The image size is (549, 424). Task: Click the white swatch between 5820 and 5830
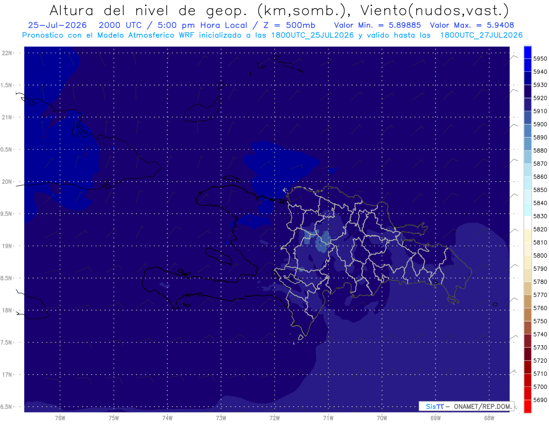click(527, 223)
